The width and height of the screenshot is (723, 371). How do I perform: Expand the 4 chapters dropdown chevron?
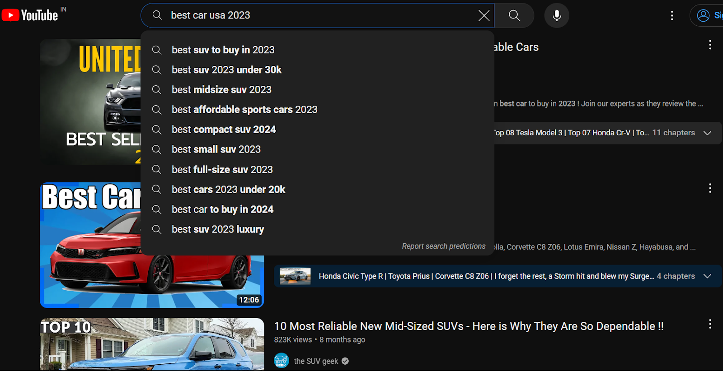point(708,276)
